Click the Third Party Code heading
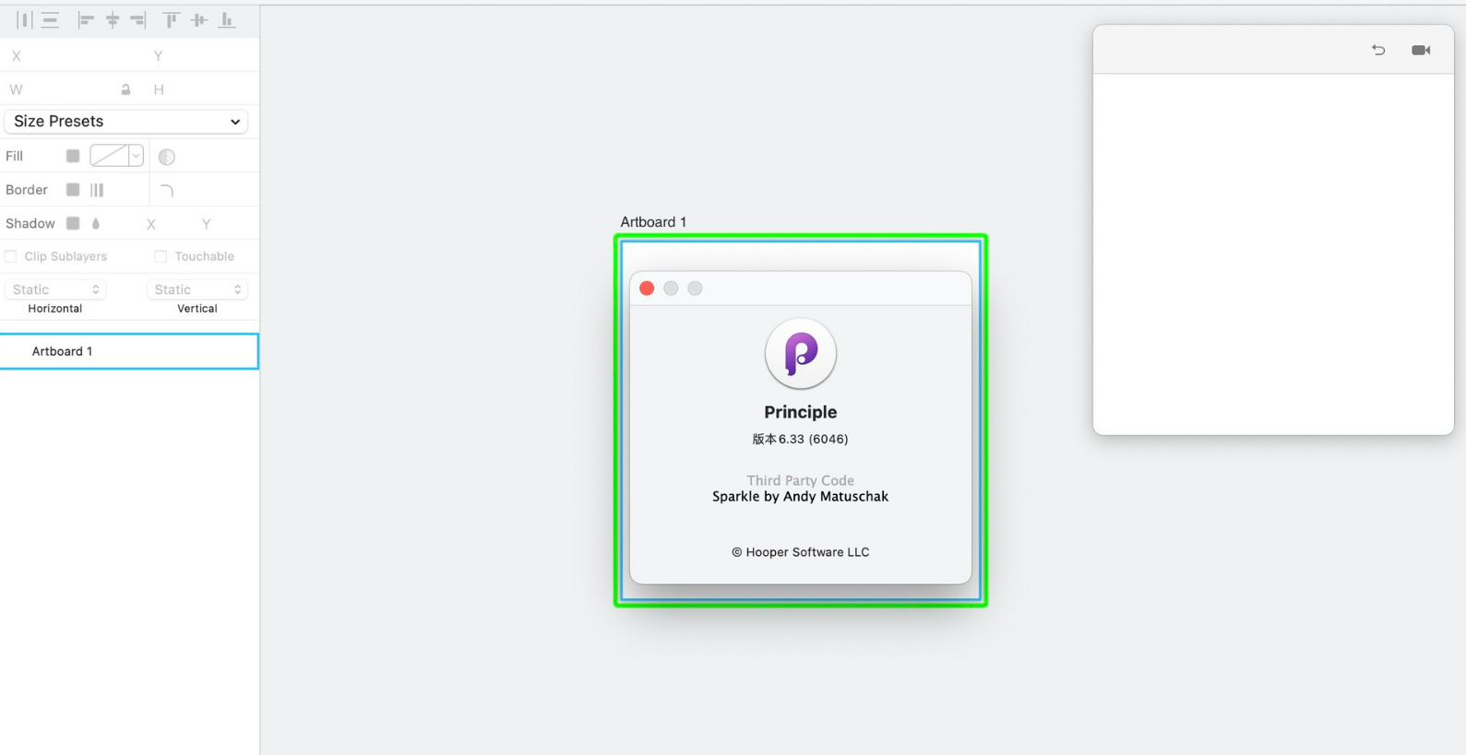Image resolution: width=1466 pixels, height=755 pixels. coord(800,480)
